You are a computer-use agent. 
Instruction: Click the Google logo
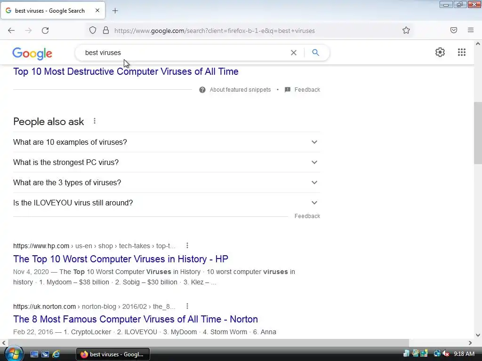coord(32,53)
